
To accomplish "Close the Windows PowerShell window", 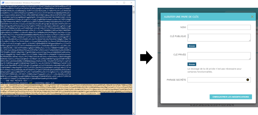I will tap(131, 2).
